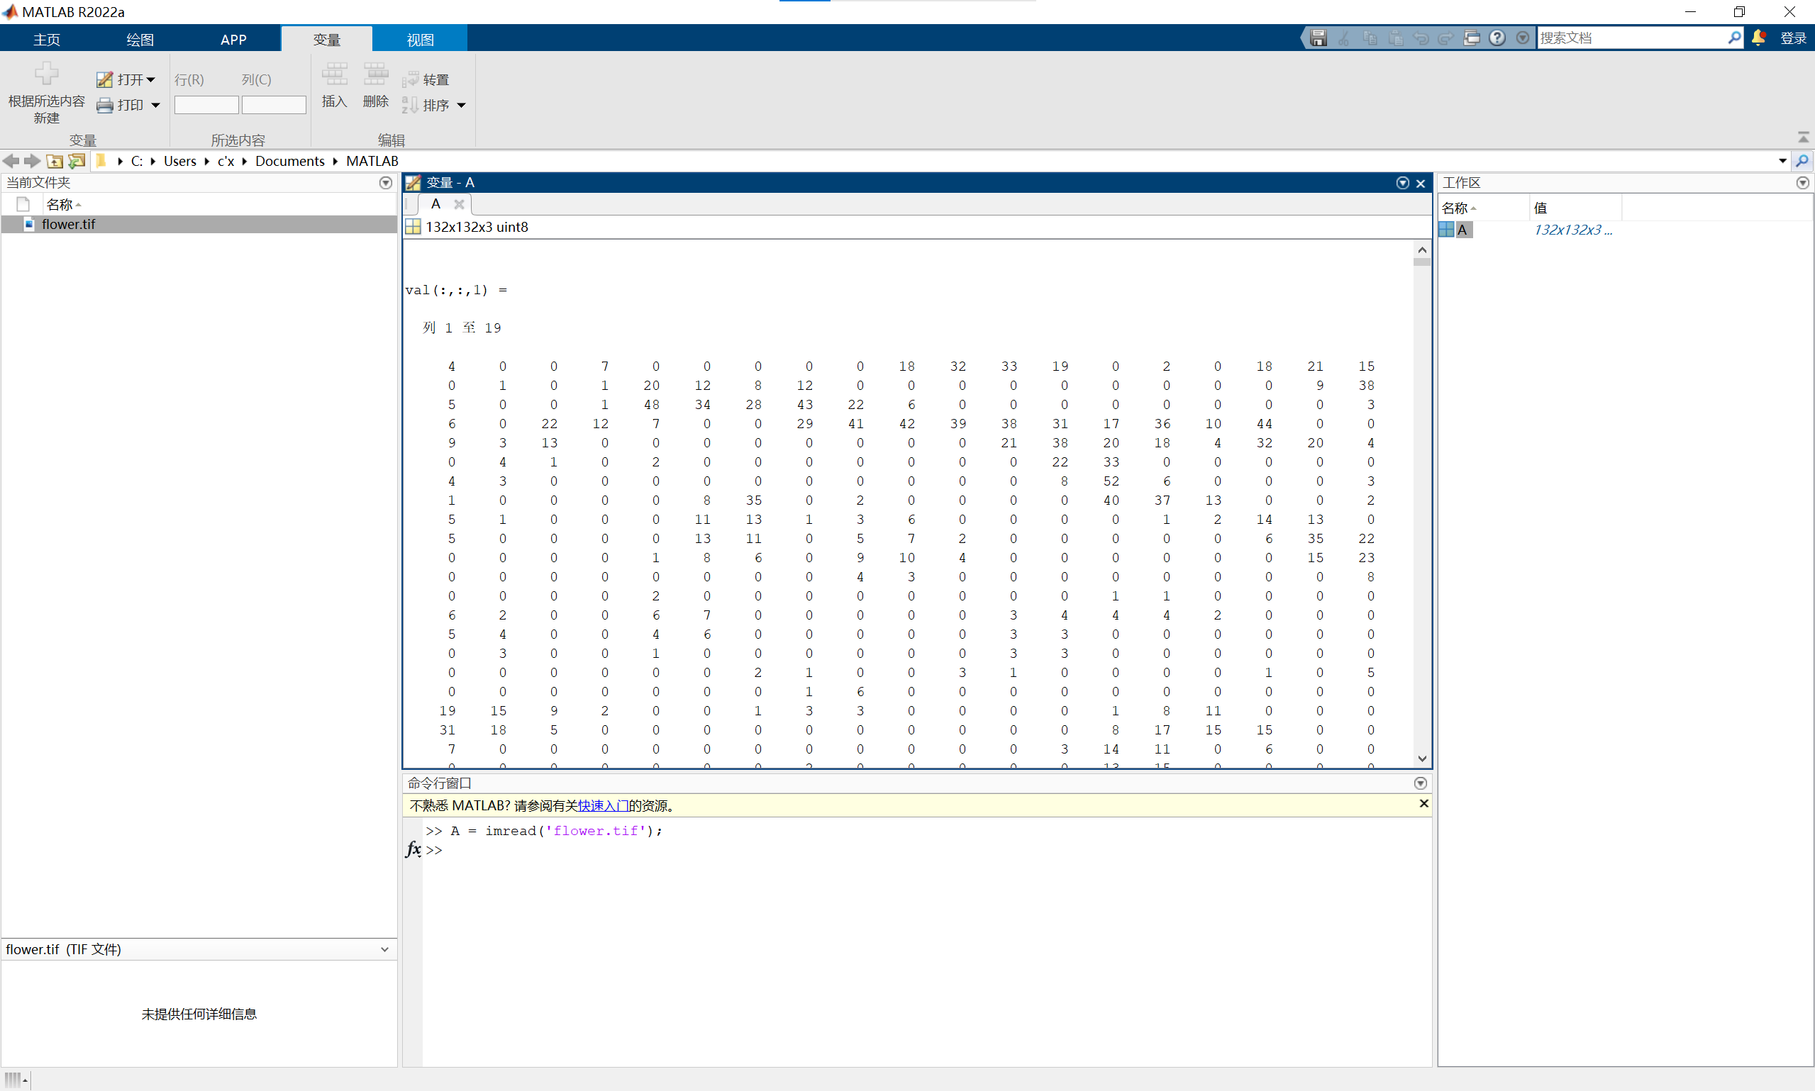Go up one folder level icon
This screenshot has height=1091, width=1815.
pyautogui.click(x=55, y=161)
